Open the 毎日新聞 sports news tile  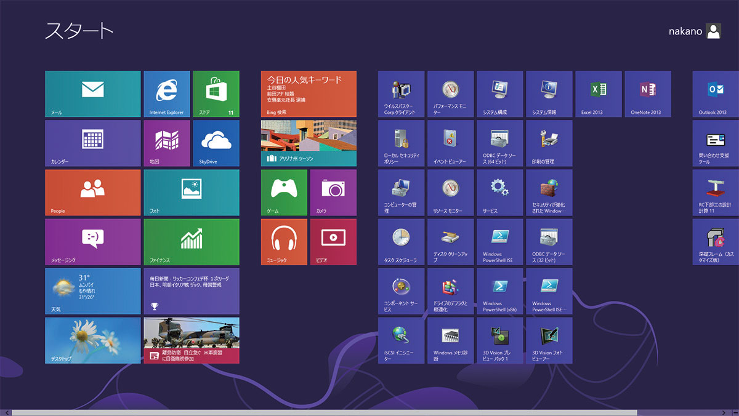[192, 290]
